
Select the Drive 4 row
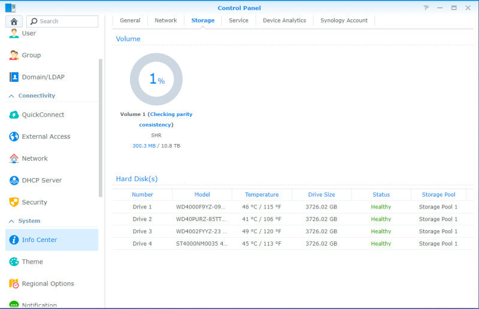pyautogui.click(x=293, y=243)
